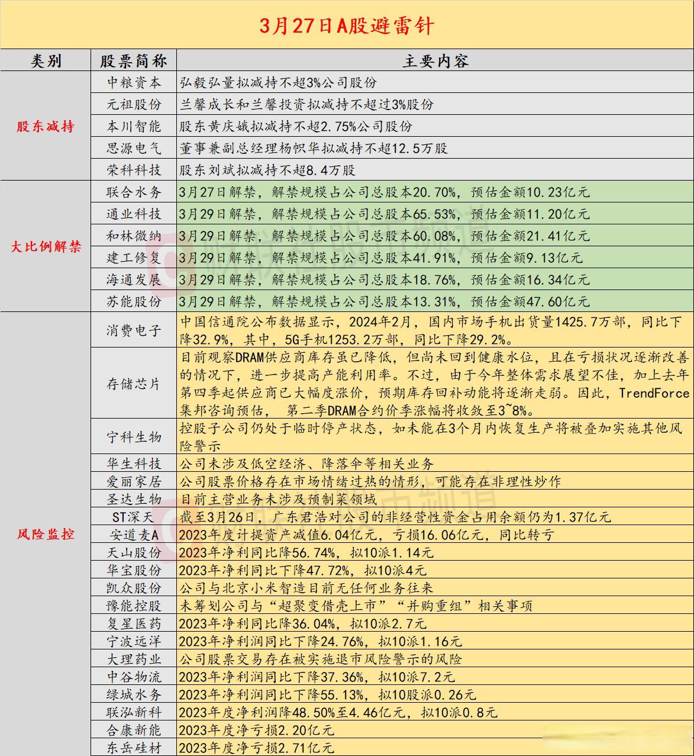Select the 类别 column header
This screenshot has height=756, width=694.
[x=46, y=60]
